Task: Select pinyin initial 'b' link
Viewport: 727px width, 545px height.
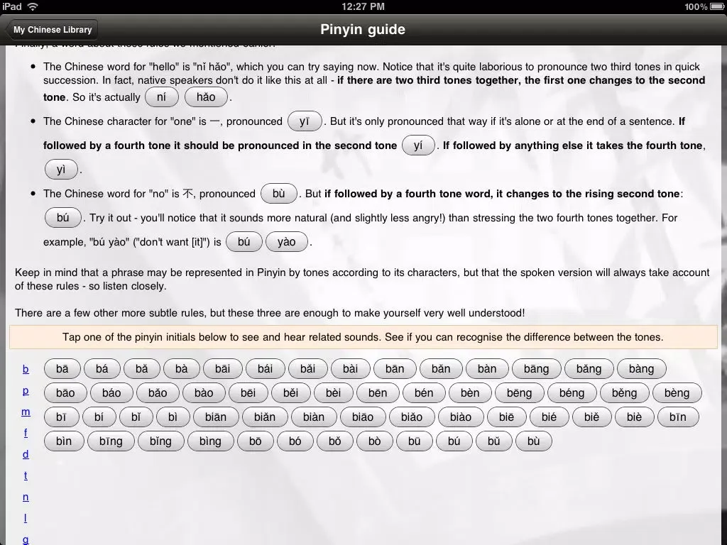Action: 26,369
